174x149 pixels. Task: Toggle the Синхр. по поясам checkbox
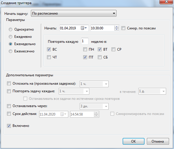coord(123,28)
